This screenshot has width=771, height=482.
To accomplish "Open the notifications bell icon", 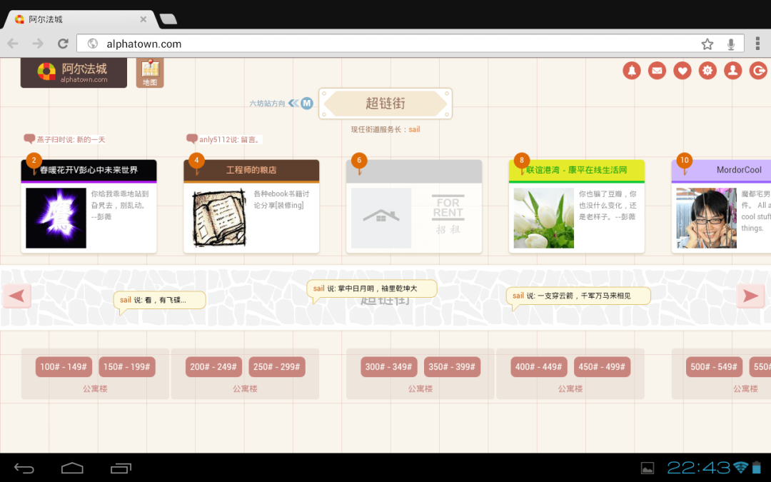I will (632, 71).
